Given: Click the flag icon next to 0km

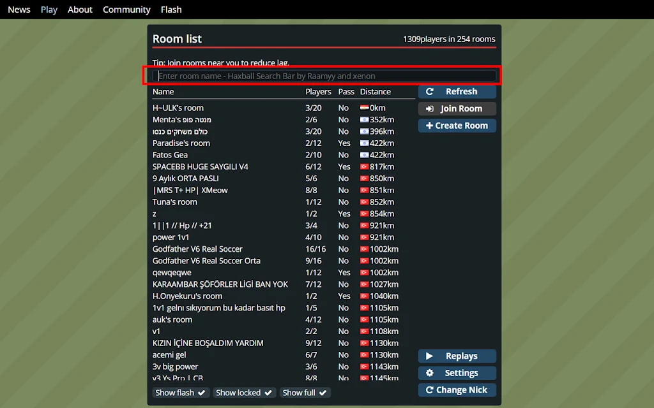Looking at the screenshot, I should (x=365, y=108).
